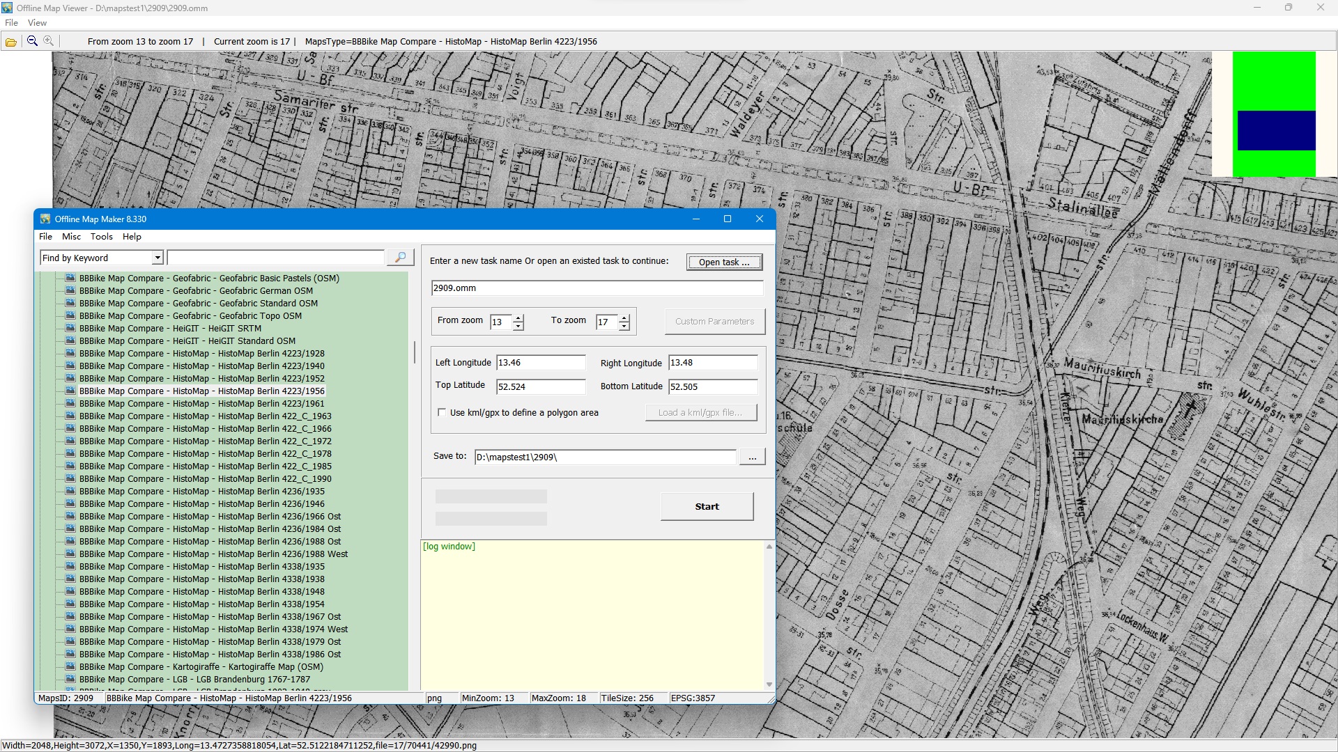The height and width of the screenshot is (752, 1338).
Task: Click map icon beside HistoMap Berlin 4236/1988 West
Action: coord(70,554)
